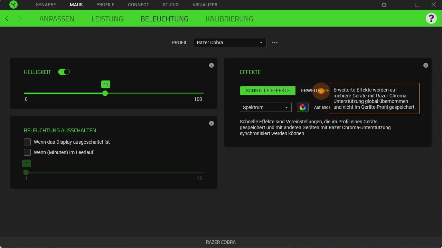Viewport: 442px width, 248px height.
Task: Go back with the left arrow
Action: tap(7, 18)
